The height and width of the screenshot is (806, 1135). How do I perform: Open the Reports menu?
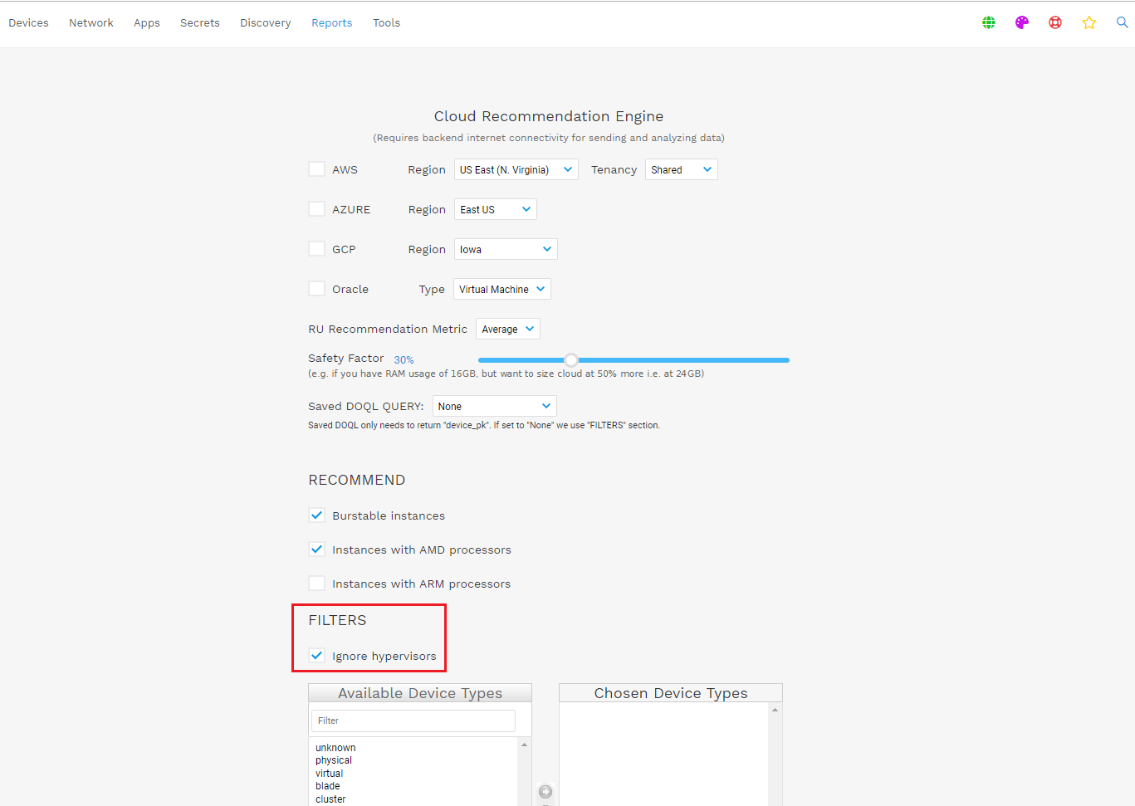tap(332, 23)
